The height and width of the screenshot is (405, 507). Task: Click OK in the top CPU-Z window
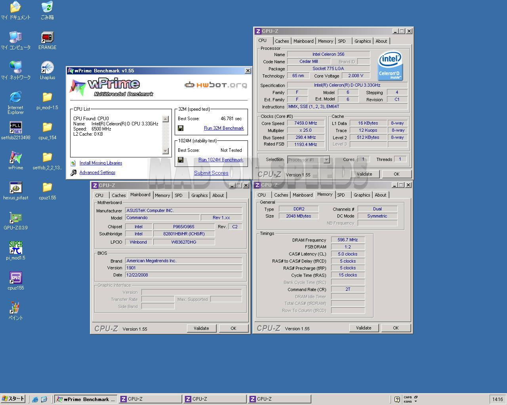[396, 174]
